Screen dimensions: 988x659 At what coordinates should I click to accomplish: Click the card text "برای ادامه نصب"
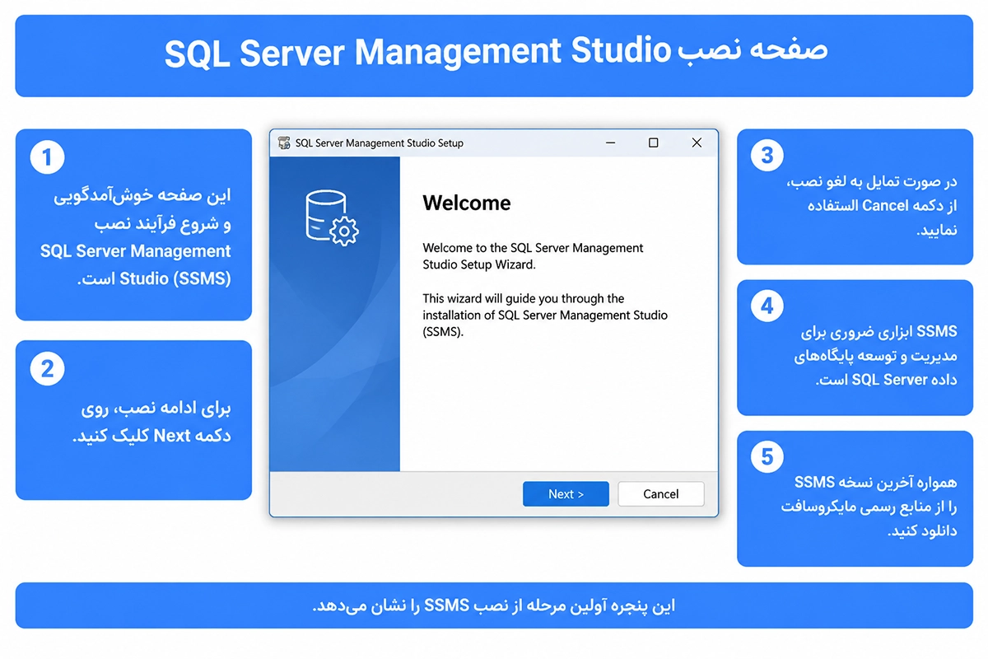tap(152, 422)
